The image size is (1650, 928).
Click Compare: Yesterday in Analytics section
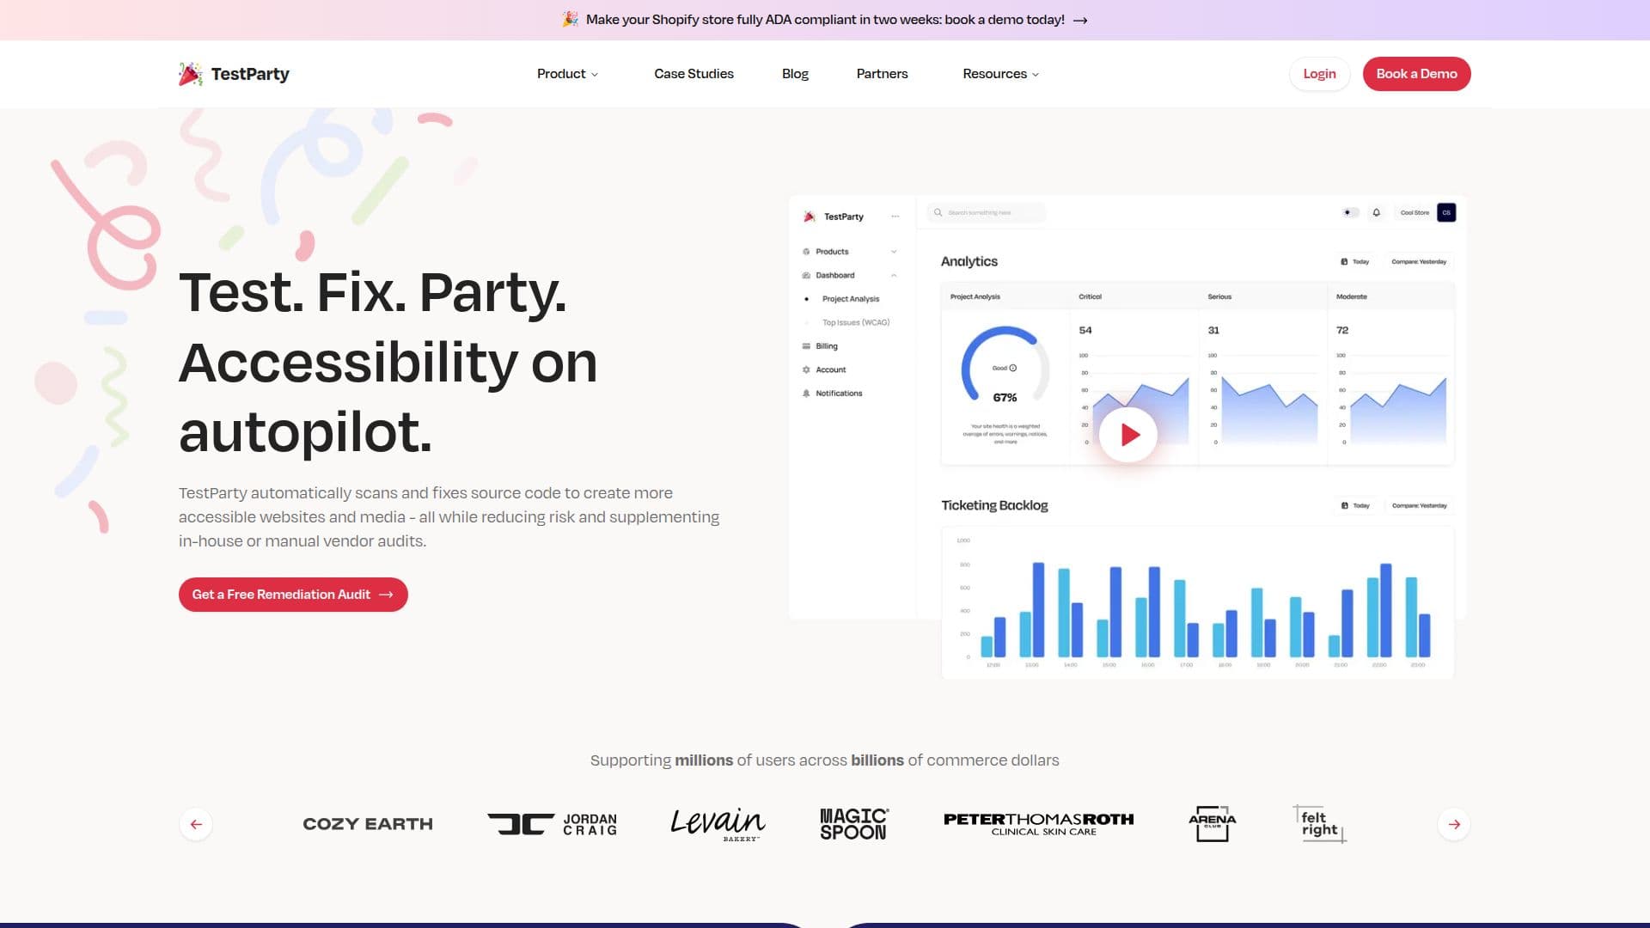[1419, 262]
